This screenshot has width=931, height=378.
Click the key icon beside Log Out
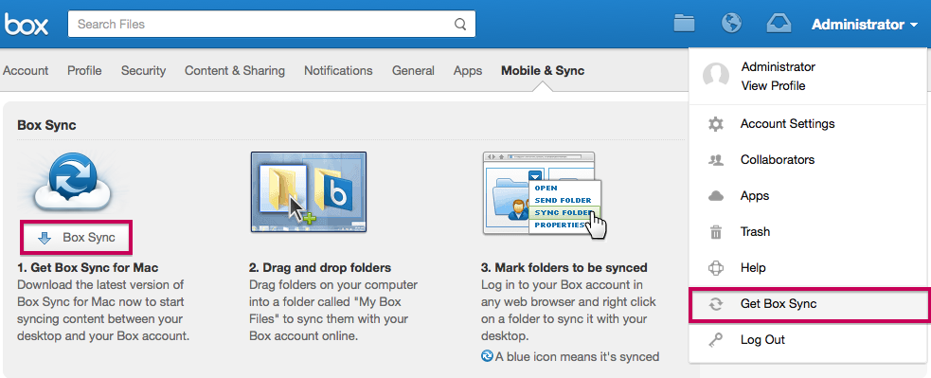coord(716,340)
